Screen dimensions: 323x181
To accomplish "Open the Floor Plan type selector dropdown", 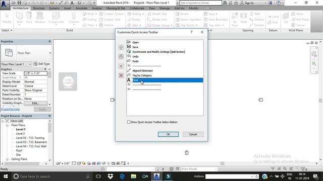I will (50, 53).
